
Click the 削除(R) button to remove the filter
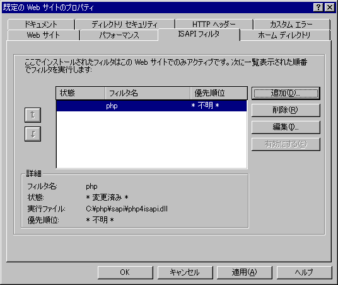286,110
